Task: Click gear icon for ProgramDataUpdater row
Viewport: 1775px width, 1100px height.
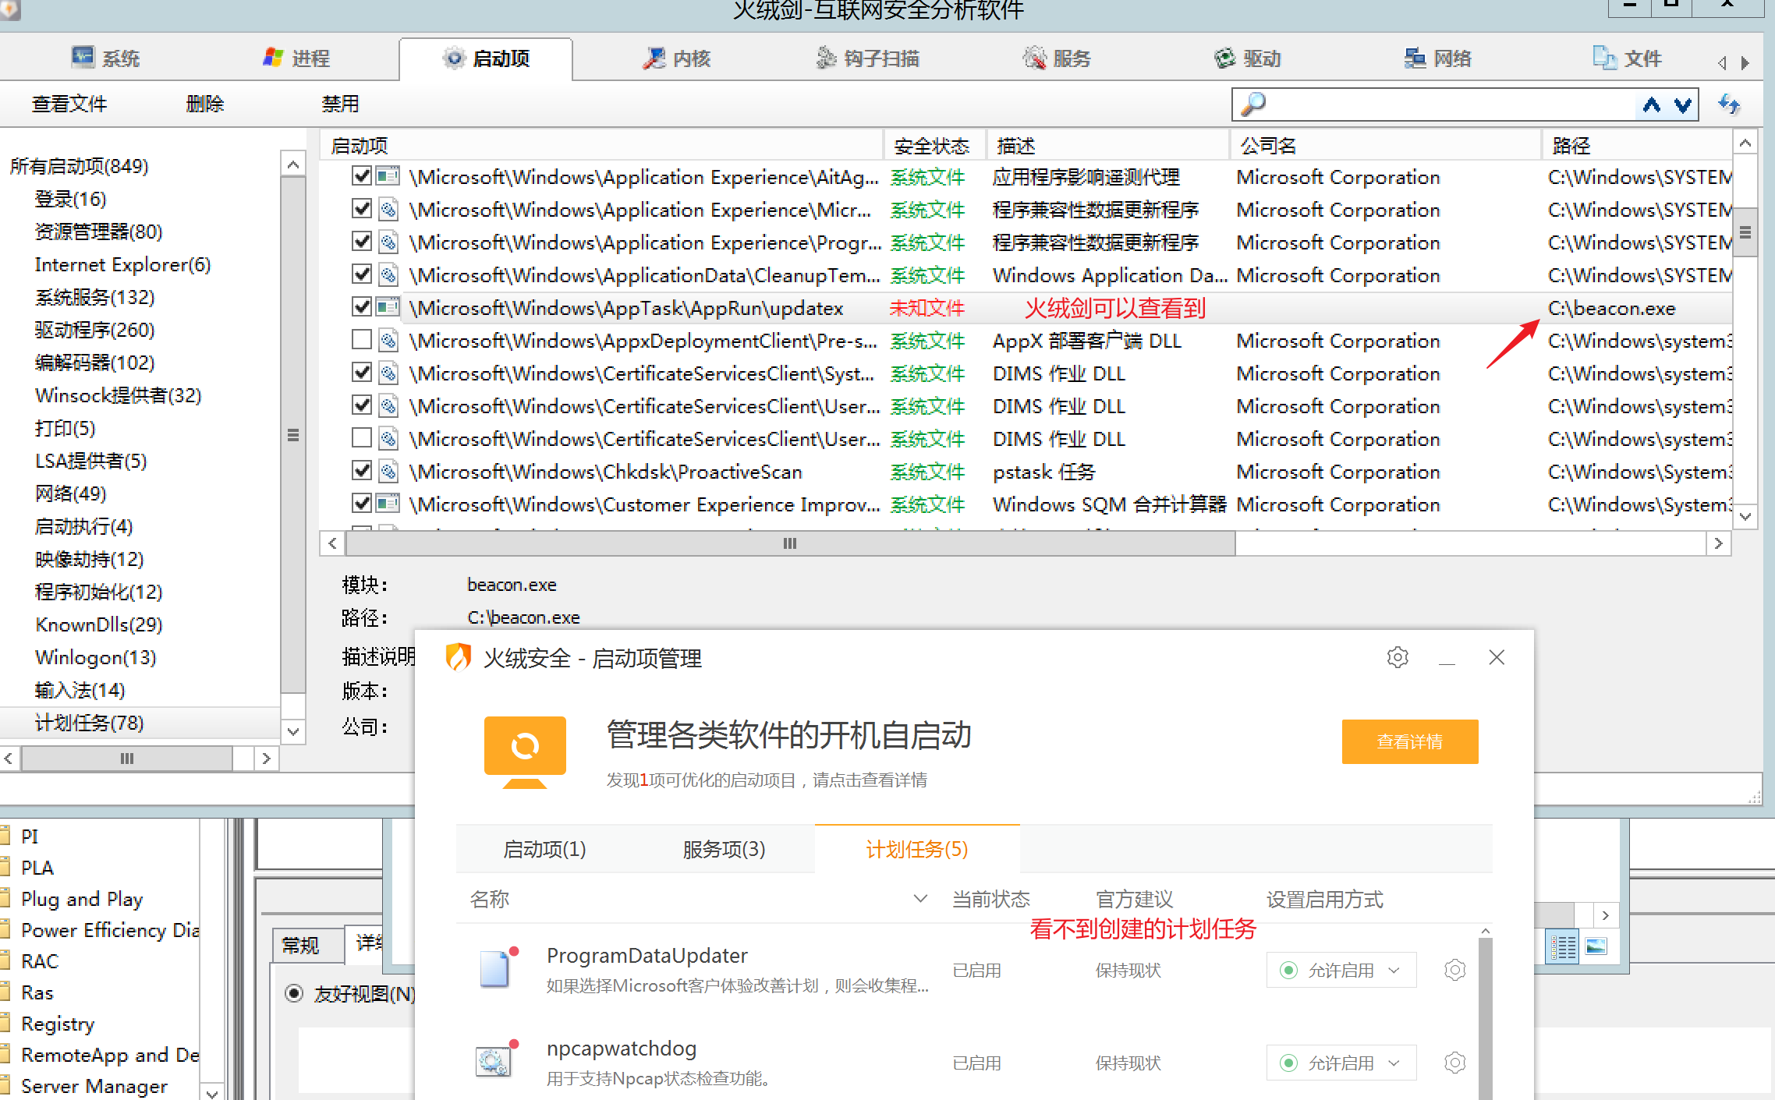Action: click(1454, 970)
